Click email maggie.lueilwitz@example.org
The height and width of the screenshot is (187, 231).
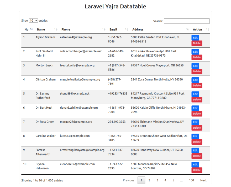80,79
